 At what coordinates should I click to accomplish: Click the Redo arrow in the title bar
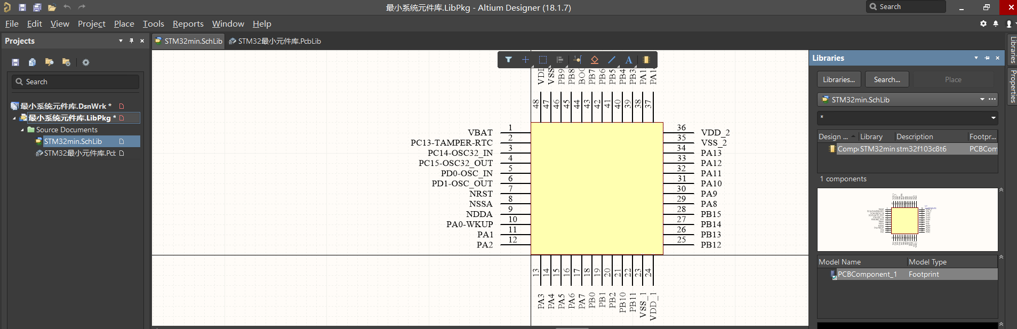[82, 7]
